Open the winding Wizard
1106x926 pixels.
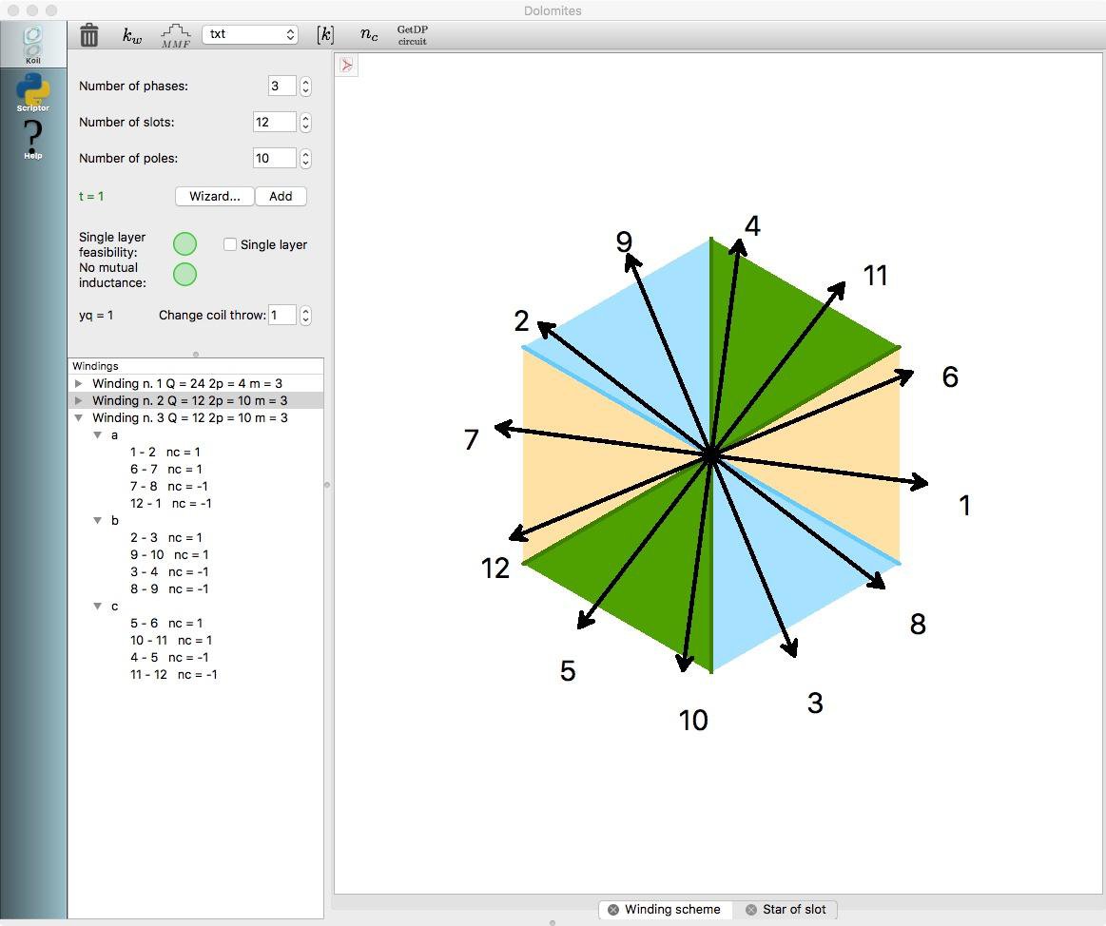214,196
